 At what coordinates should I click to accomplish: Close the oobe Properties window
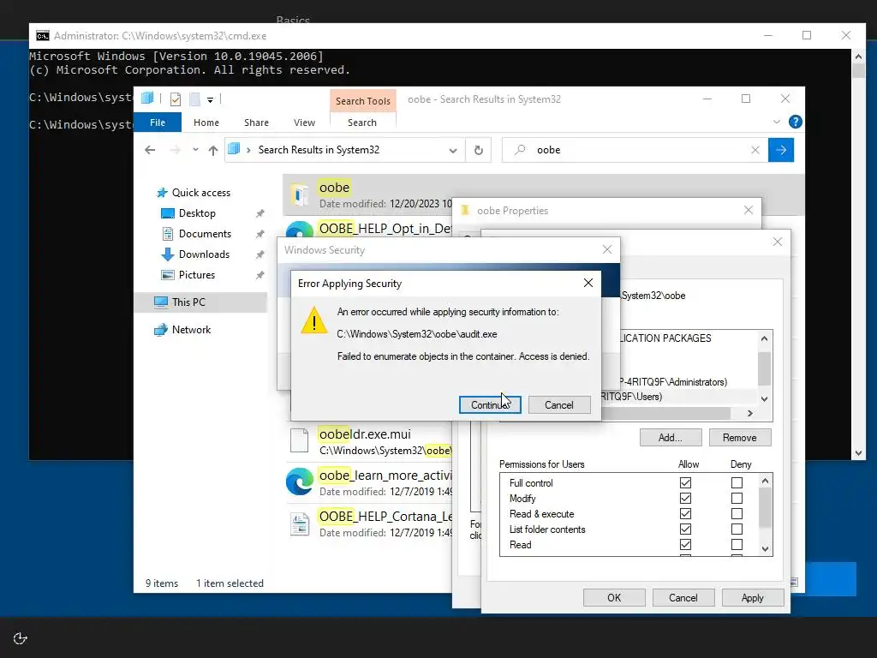coord(749,210)
